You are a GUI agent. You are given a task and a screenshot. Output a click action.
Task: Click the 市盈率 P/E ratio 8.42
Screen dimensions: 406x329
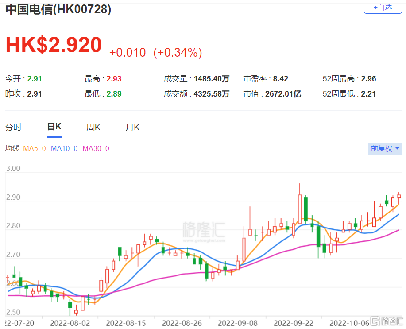pos(280,79)
